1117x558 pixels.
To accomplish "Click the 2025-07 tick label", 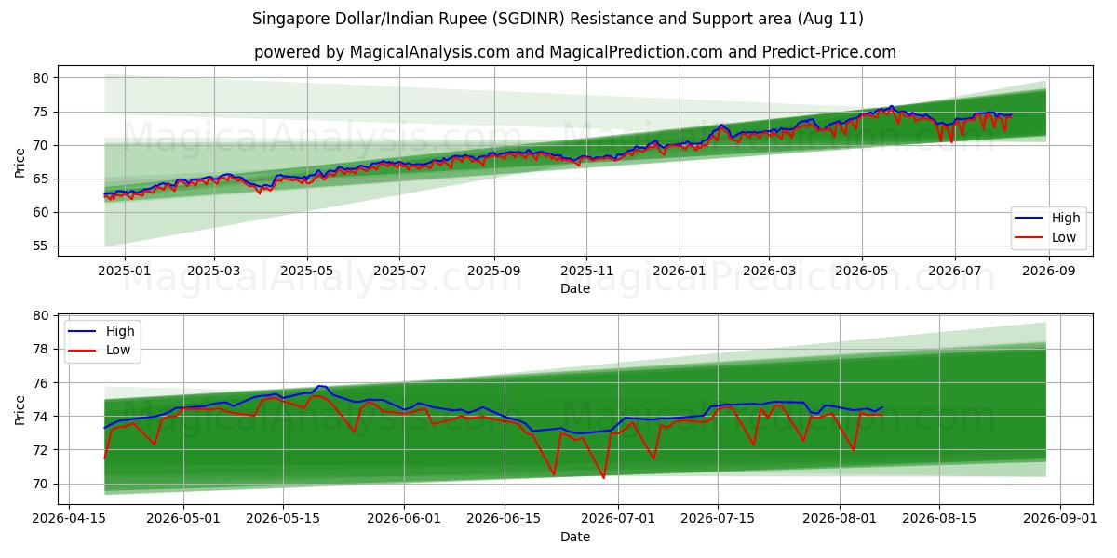I will (399, 271).
